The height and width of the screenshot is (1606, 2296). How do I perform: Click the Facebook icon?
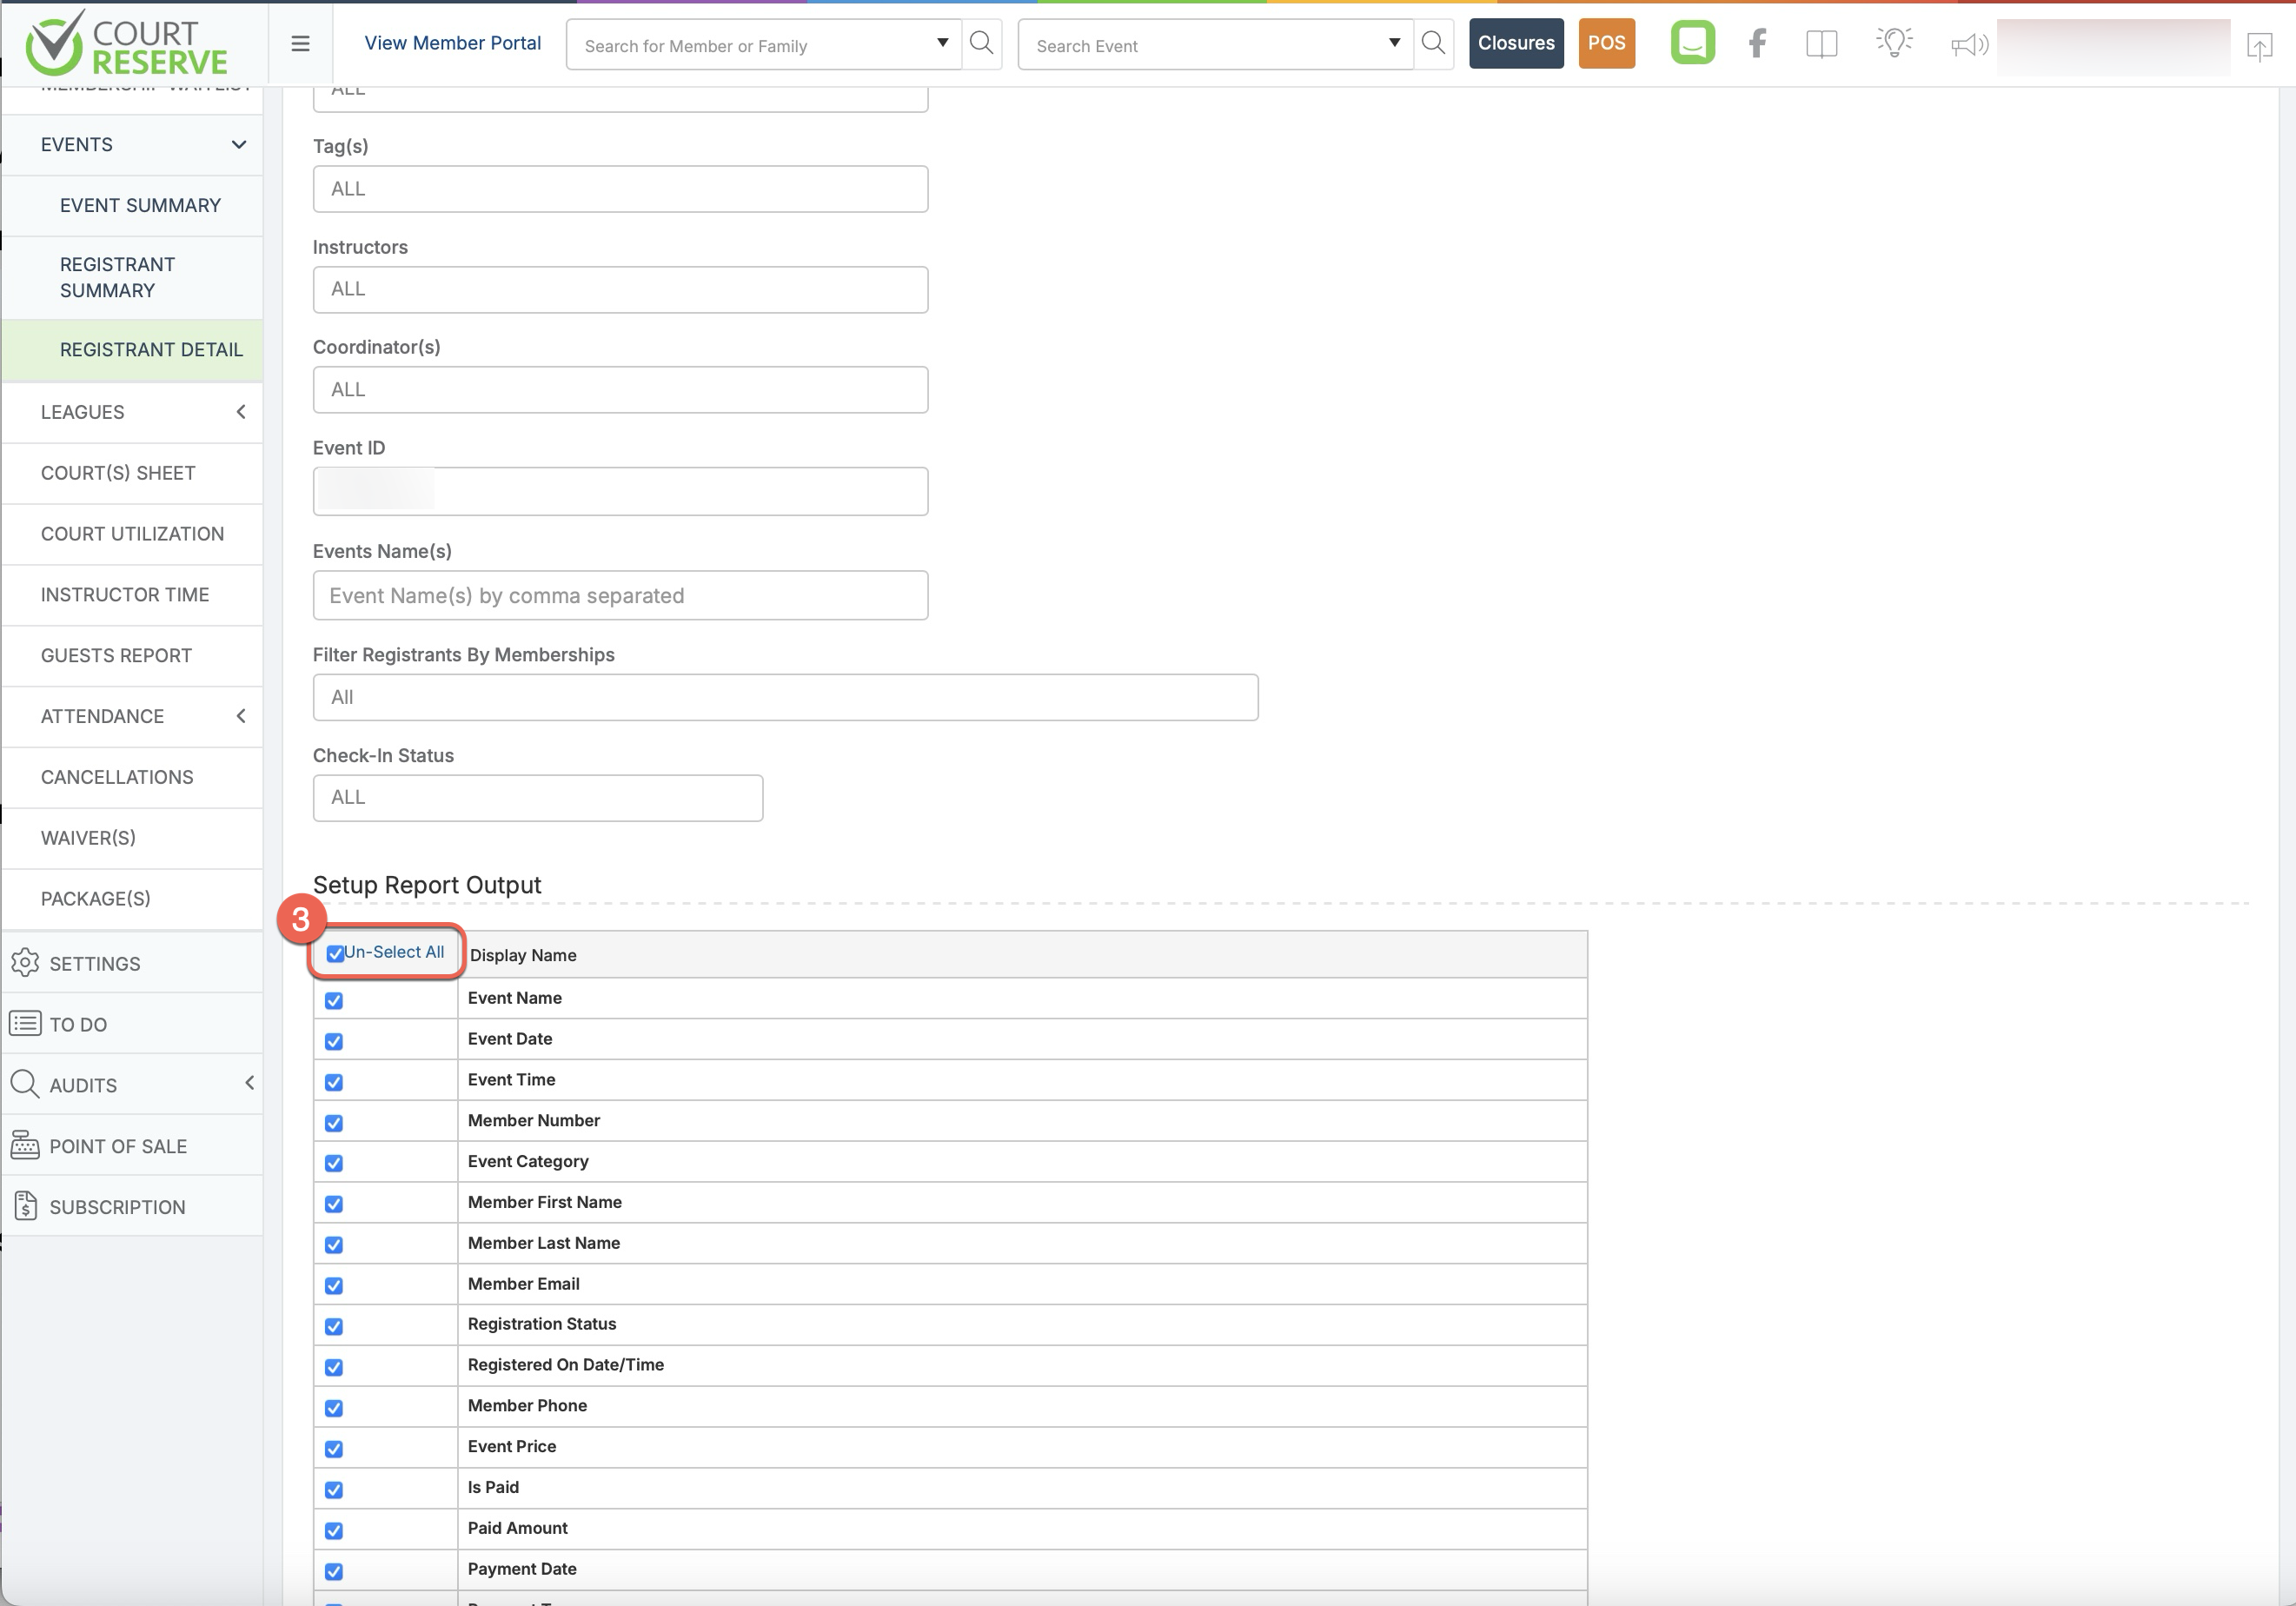coord(1757,43)
